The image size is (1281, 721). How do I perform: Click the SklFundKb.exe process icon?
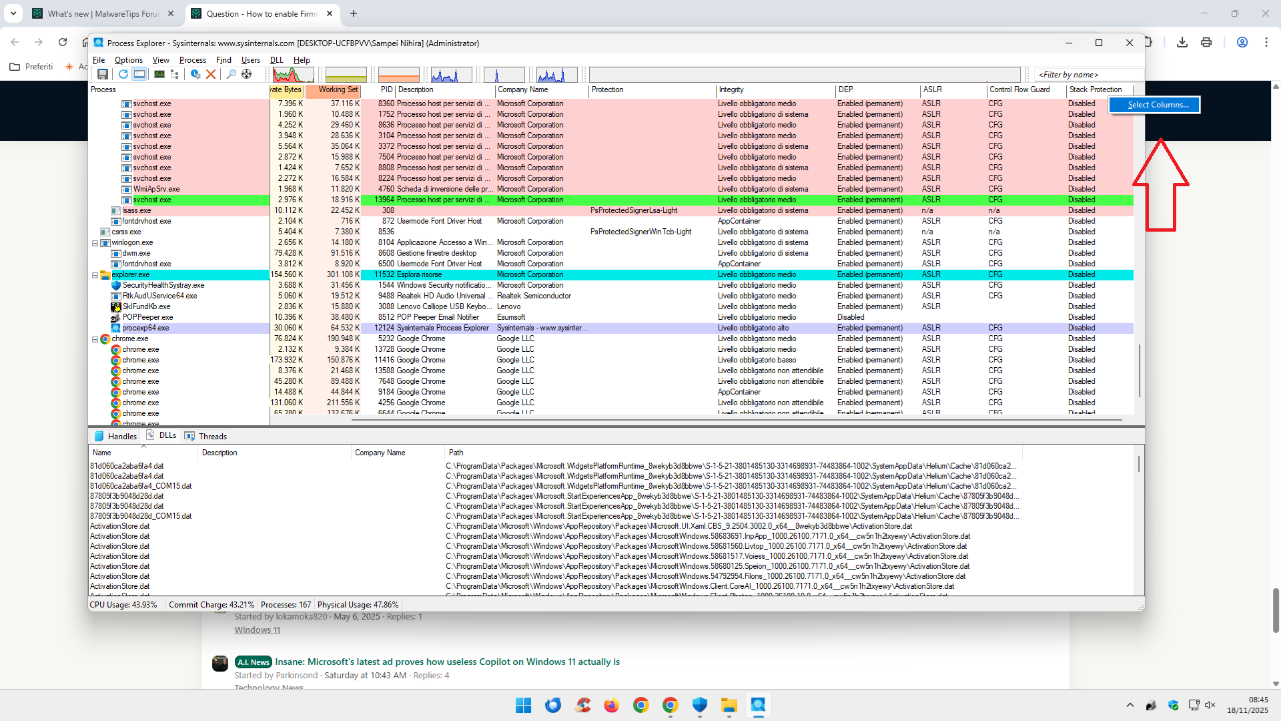click(116, 307)
